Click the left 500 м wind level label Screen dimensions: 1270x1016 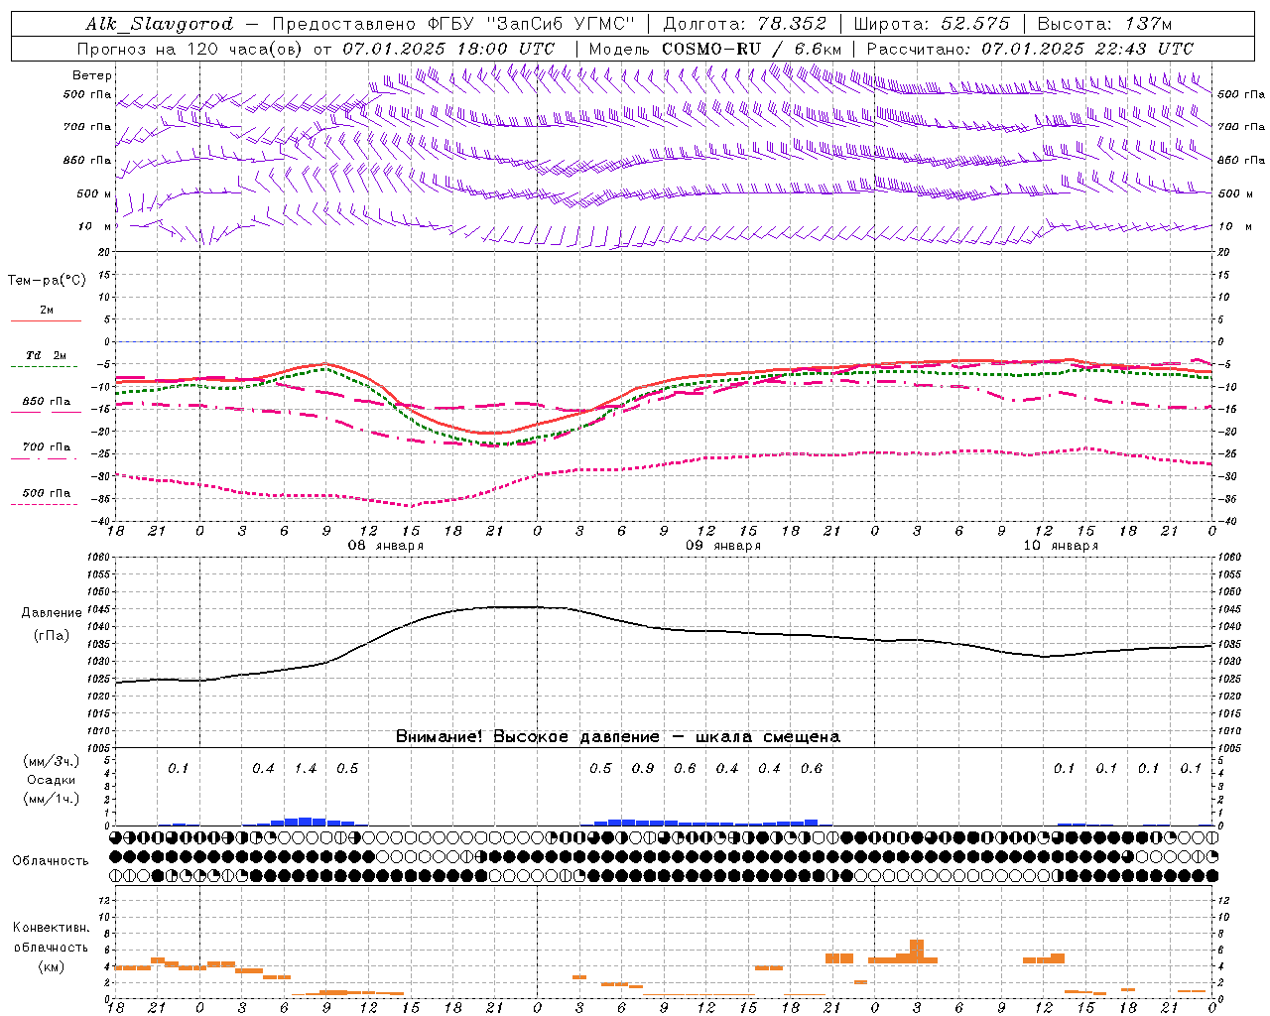(94, 193)
